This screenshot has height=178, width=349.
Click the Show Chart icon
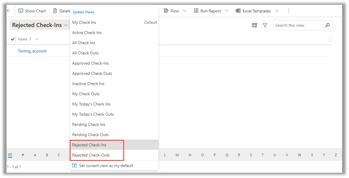[x=21, y=11]
